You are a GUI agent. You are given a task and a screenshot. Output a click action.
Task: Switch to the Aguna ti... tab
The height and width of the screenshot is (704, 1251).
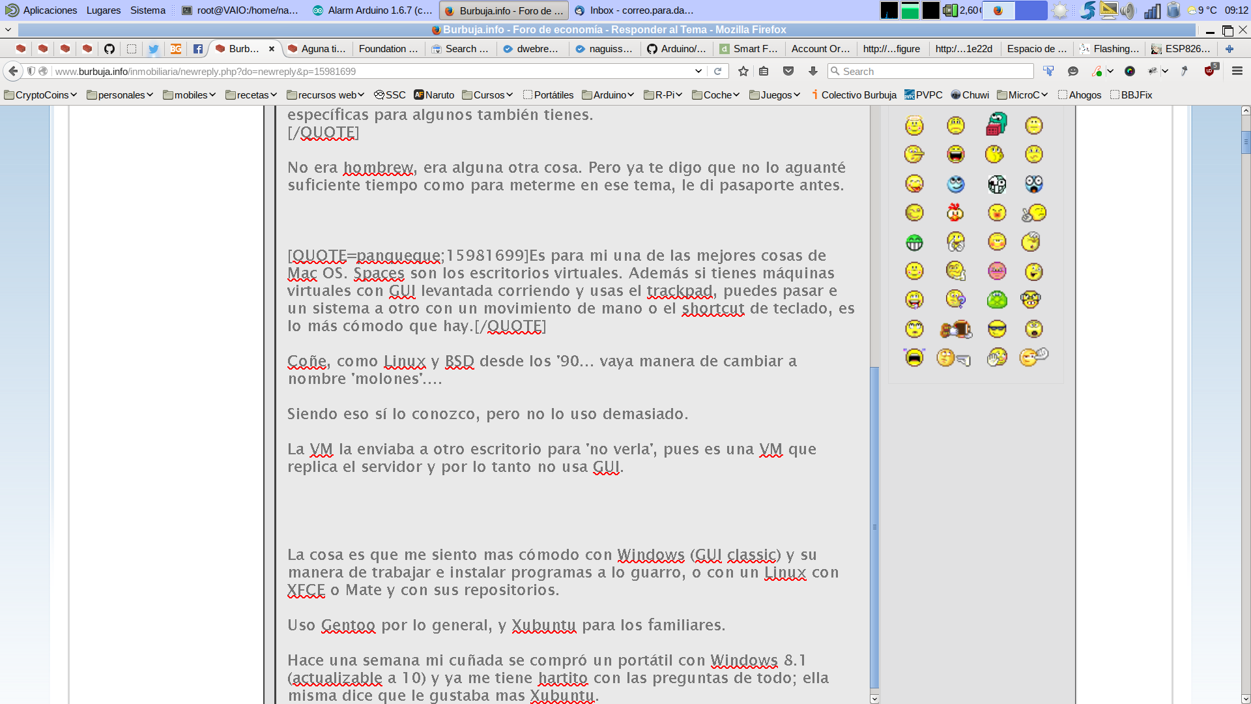317,49
